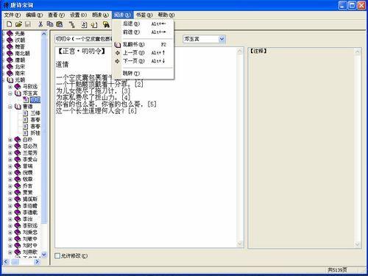Choose 跳转 from the open 阅读 menu
This screenshot has width=368, height=276.
[144, 73]
